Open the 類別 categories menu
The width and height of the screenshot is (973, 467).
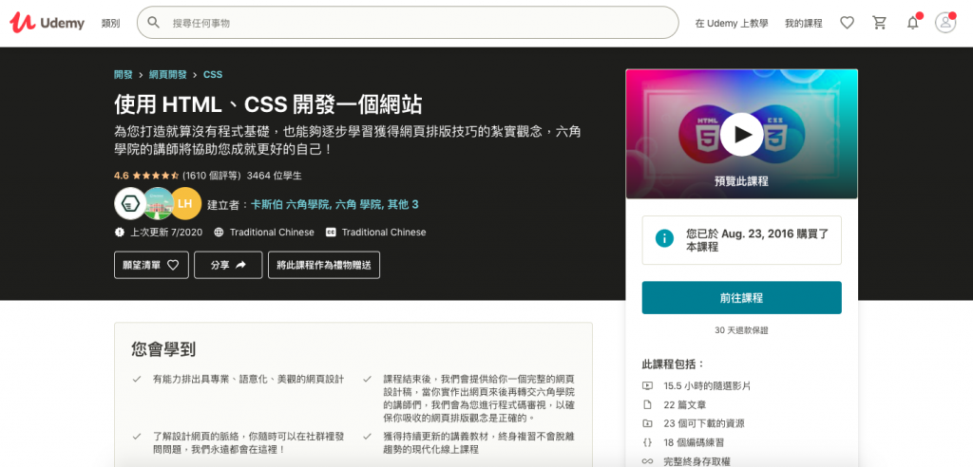(x=110, y=23)
